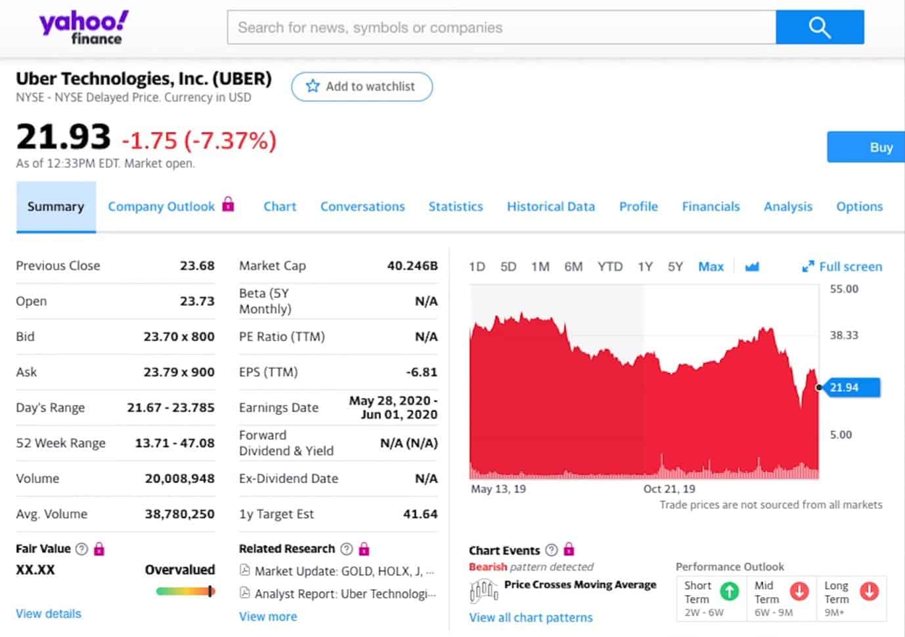
Task: Click the Earnings Date value
Action: pyautogui.click(x=393, y=407)
